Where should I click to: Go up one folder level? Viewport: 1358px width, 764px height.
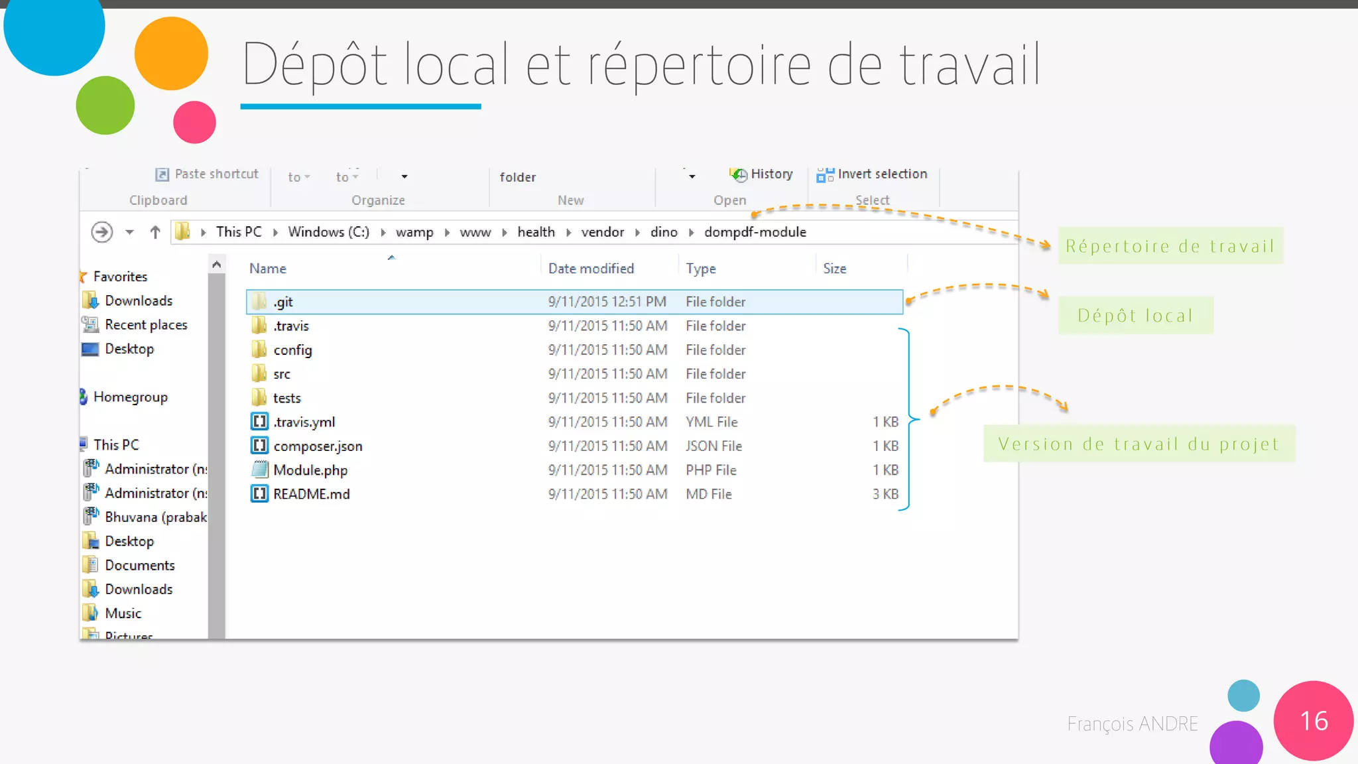click(155, 232)
